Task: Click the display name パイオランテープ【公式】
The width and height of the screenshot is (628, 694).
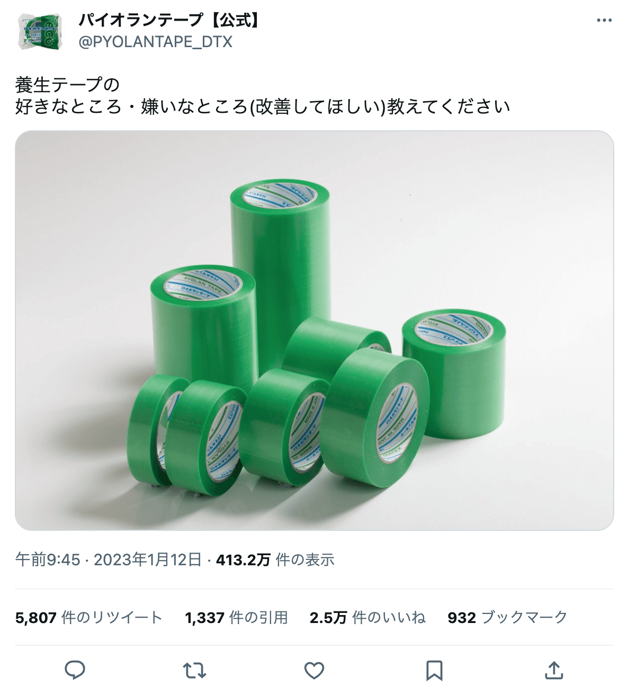Action: click(x=171, y=20)
